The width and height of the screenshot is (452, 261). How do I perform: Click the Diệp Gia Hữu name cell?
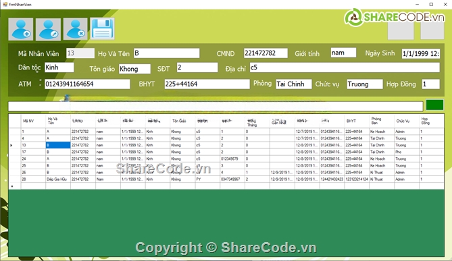(x=58, y=179)
